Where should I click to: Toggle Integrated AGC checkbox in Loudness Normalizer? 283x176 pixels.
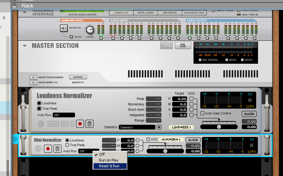(x=191, y=115)
